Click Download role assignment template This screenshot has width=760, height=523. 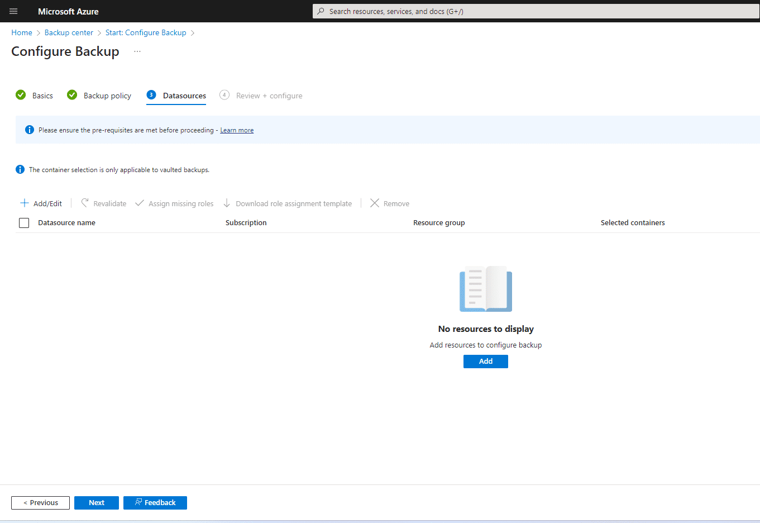click(288, 203)
